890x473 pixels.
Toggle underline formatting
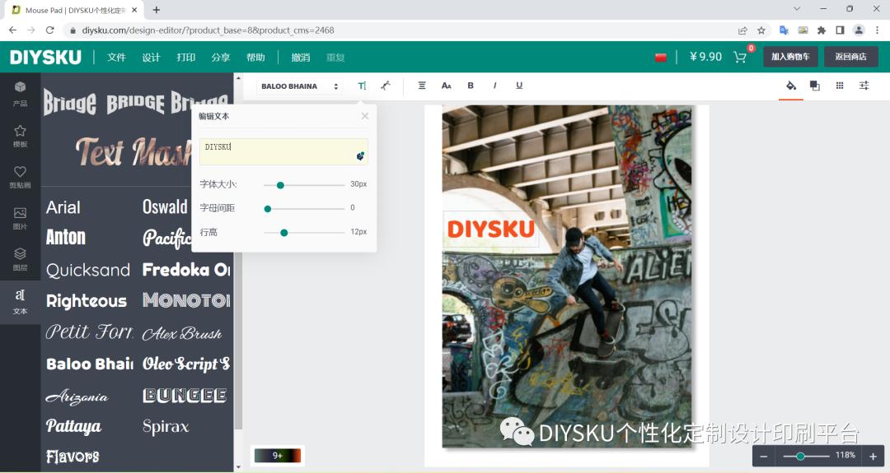pyautogui.click(x=518, y=86)
